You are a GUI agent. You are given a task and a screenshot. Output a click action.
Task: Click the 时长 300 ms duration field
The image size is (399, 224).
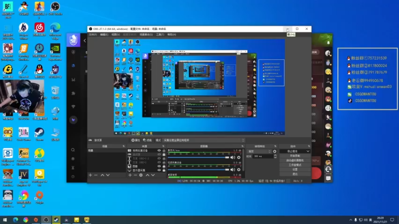point(263,156)
